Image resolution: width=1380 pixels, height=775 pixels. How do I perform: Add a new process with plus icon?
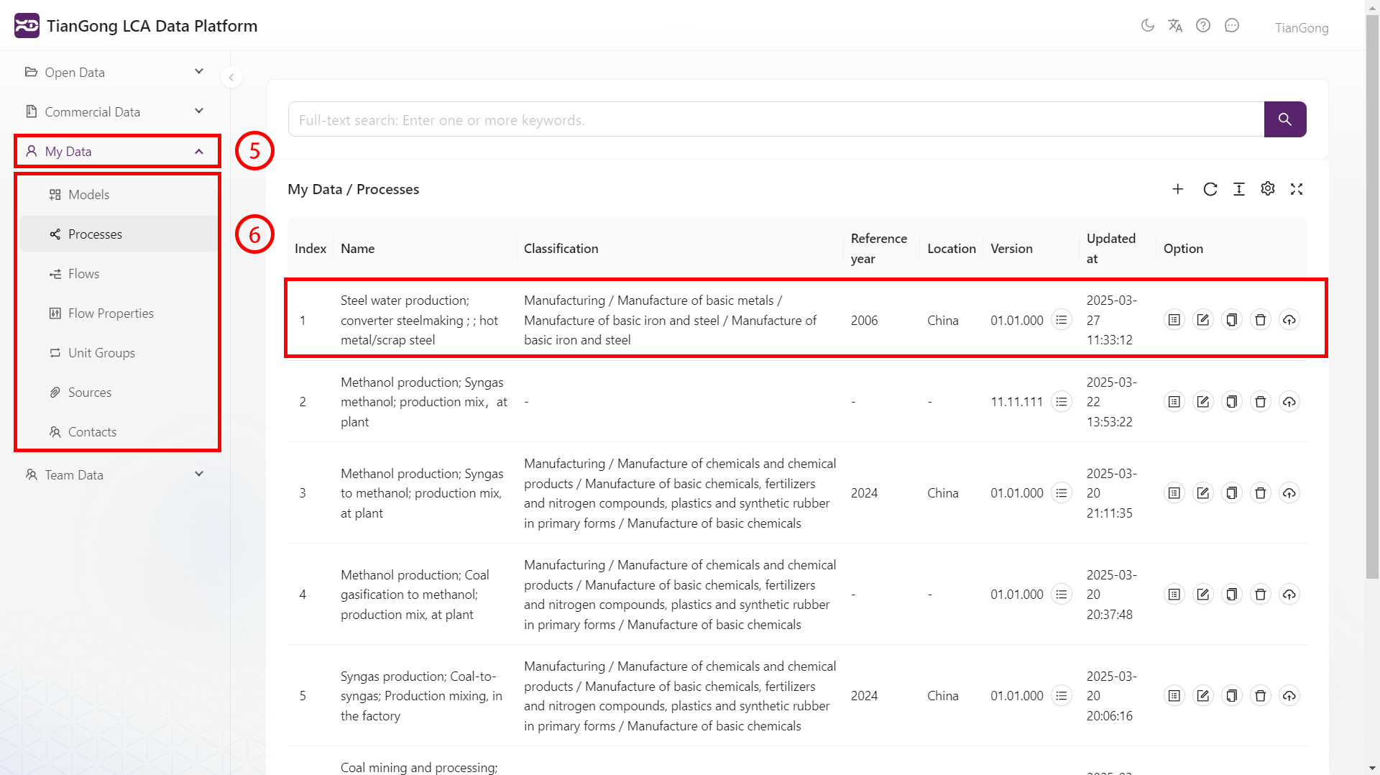tap(1177, 189)
